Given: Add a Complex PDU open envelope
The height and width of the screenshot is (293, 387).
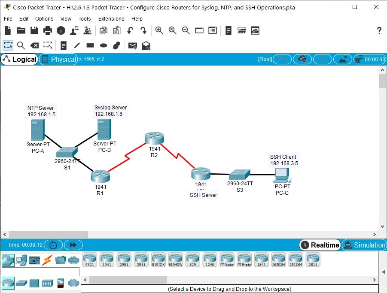Looking at the screenshot, I should pos(146,45).
